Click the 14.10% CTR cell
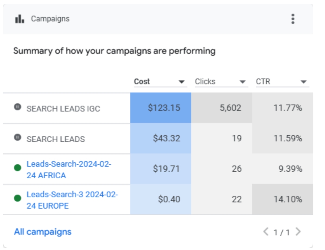 [x=283, y=199]
